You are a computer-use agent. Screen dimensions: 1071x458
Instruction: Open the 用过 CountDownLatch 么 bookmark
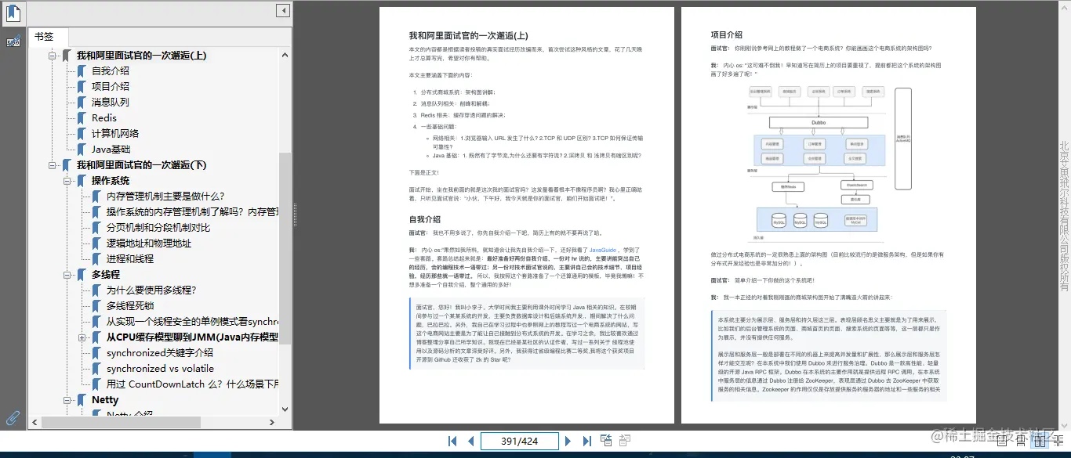(193, 384)
